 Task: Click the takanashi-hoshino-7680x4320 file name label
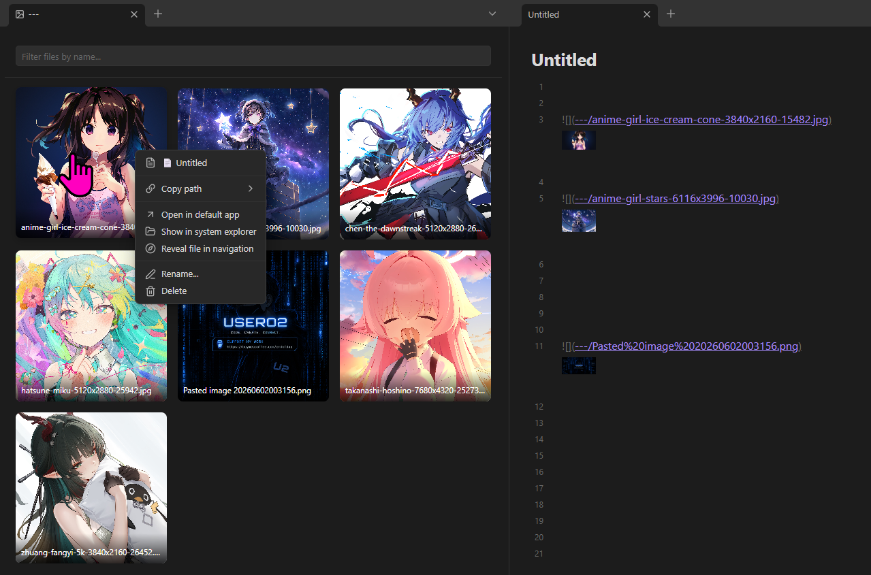(415, 391)
